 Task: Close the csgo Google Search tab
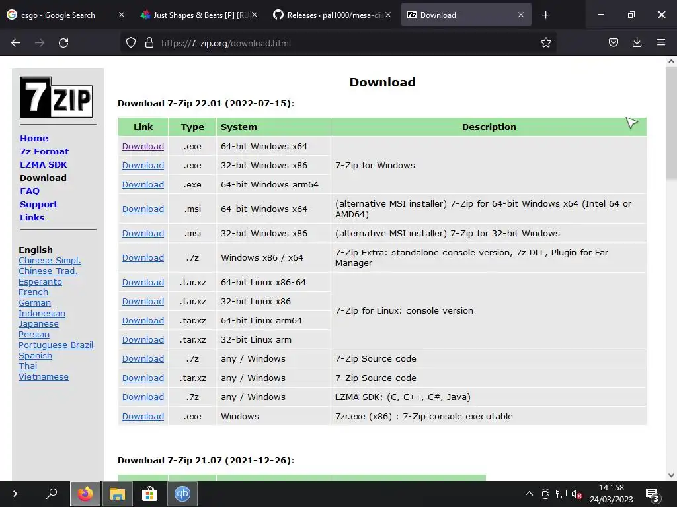[122, 15]
